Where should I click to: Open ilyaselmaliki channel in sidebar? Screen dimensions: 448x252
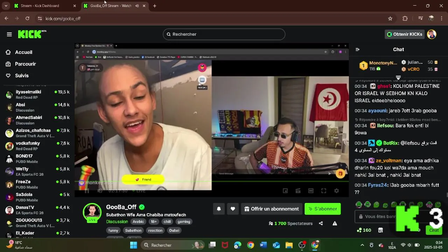point(37,94)
